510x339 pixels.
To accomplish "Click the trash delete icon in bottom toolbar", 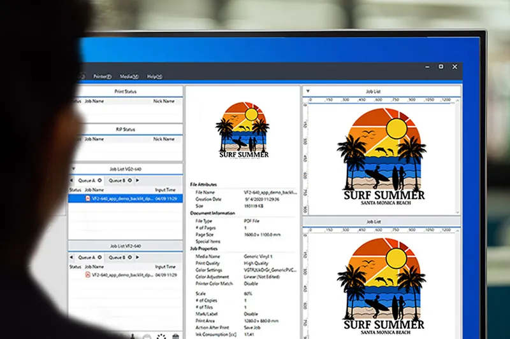I will click(x=176, y=336).
